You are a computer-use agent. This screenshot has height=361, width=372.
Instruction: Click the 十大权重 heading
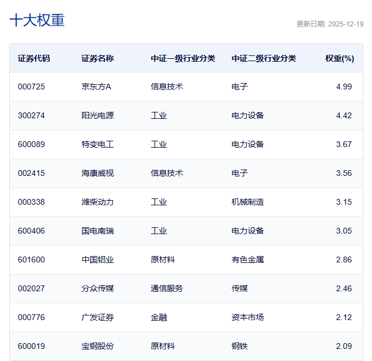37,20
